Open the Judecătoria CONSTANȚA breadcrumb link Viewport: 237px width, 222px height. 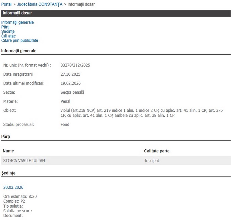(x=40, y=4)
